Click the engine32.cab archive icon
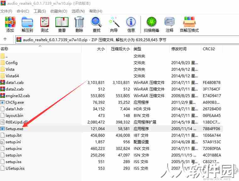The width and height of the screenshot is (239, 181). point(3,96)
